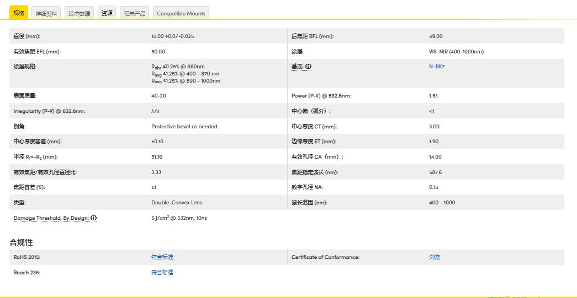The height and width of the screenshot is (298, 577).
Task: Go to the 相关产品 tab
Action: (x=134, y=13)
